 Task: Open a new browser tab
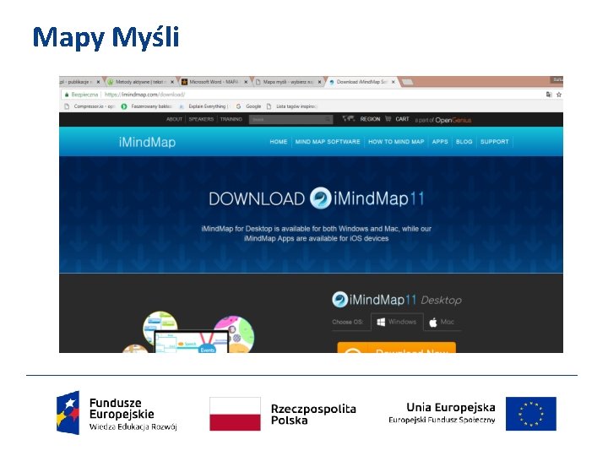pos(407,82)
